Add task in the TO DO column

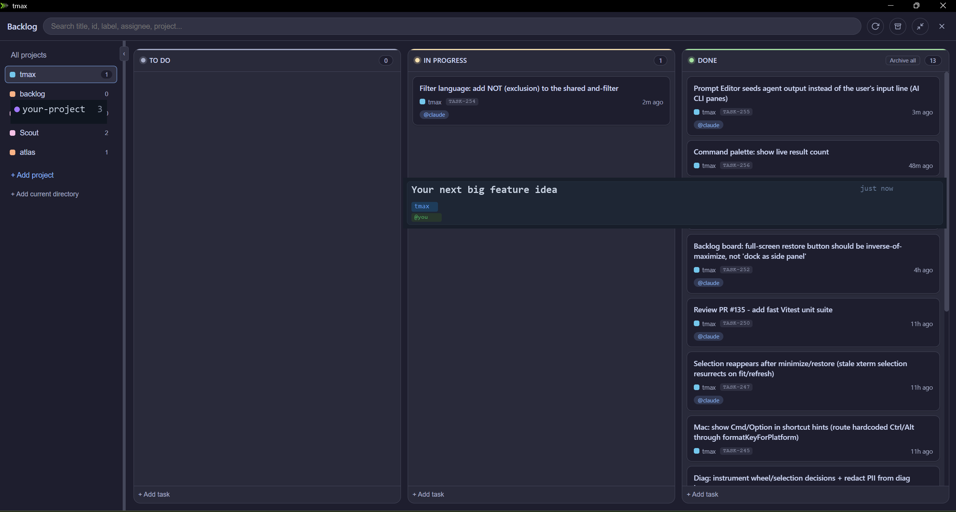(154, 494)
